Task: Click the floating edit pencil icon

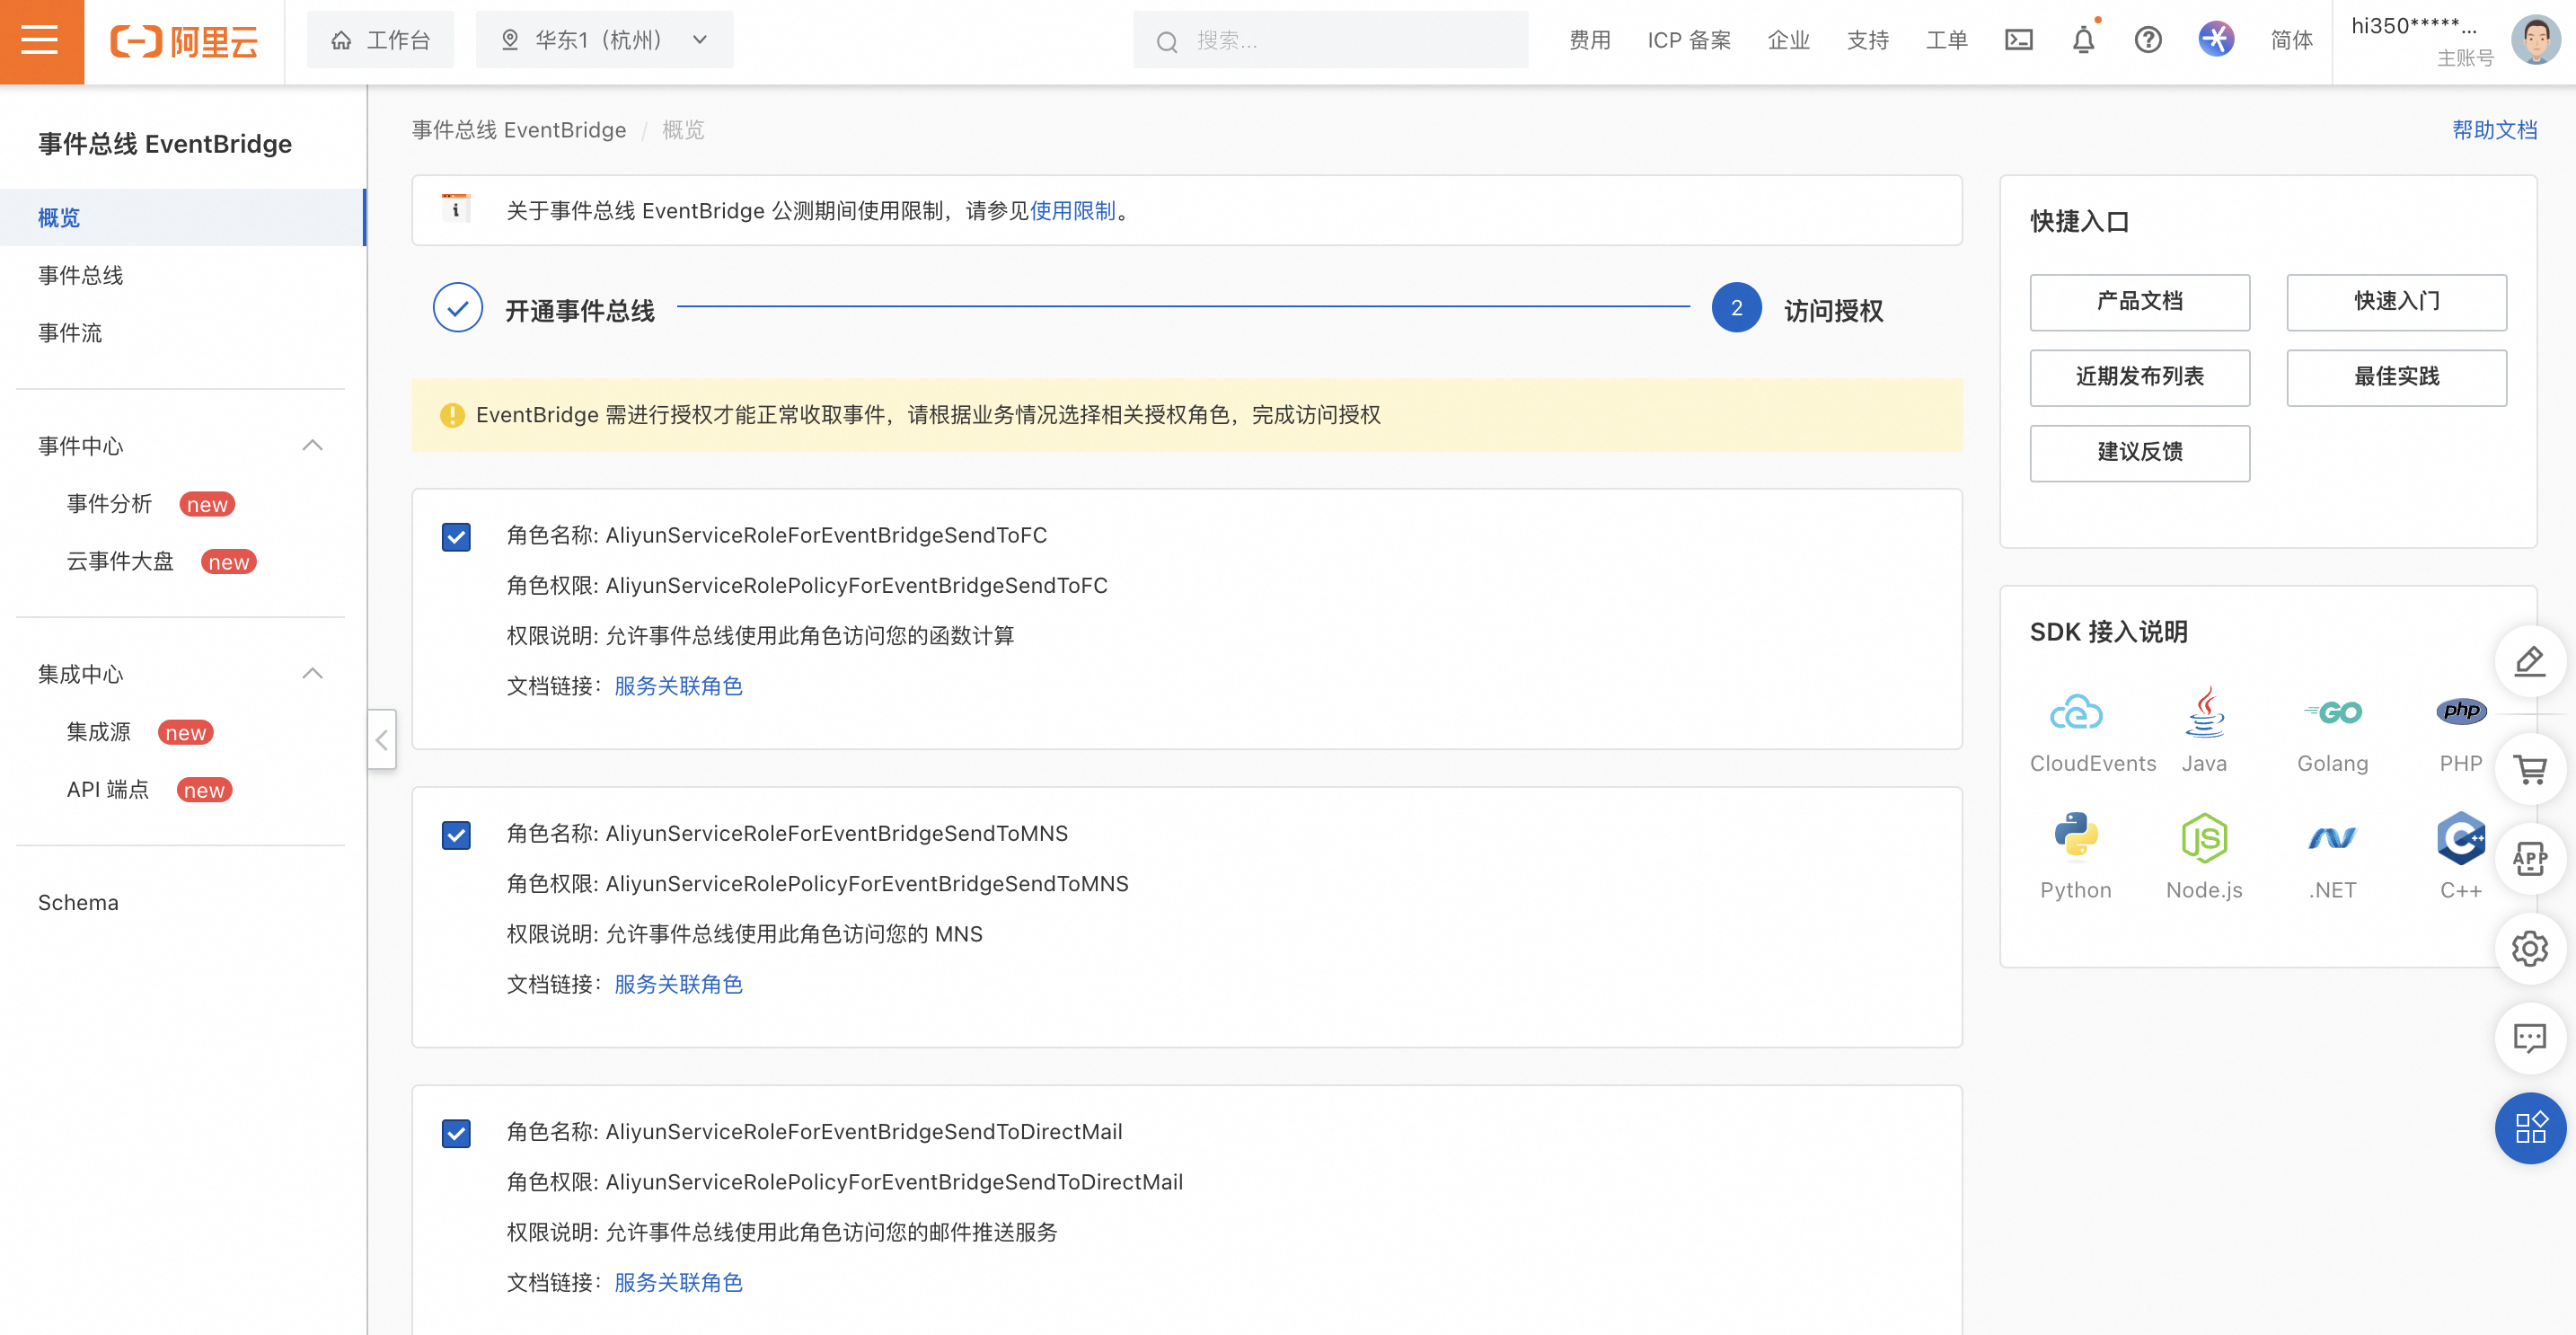Action: pyautogui.click(x=2529, y=661)
